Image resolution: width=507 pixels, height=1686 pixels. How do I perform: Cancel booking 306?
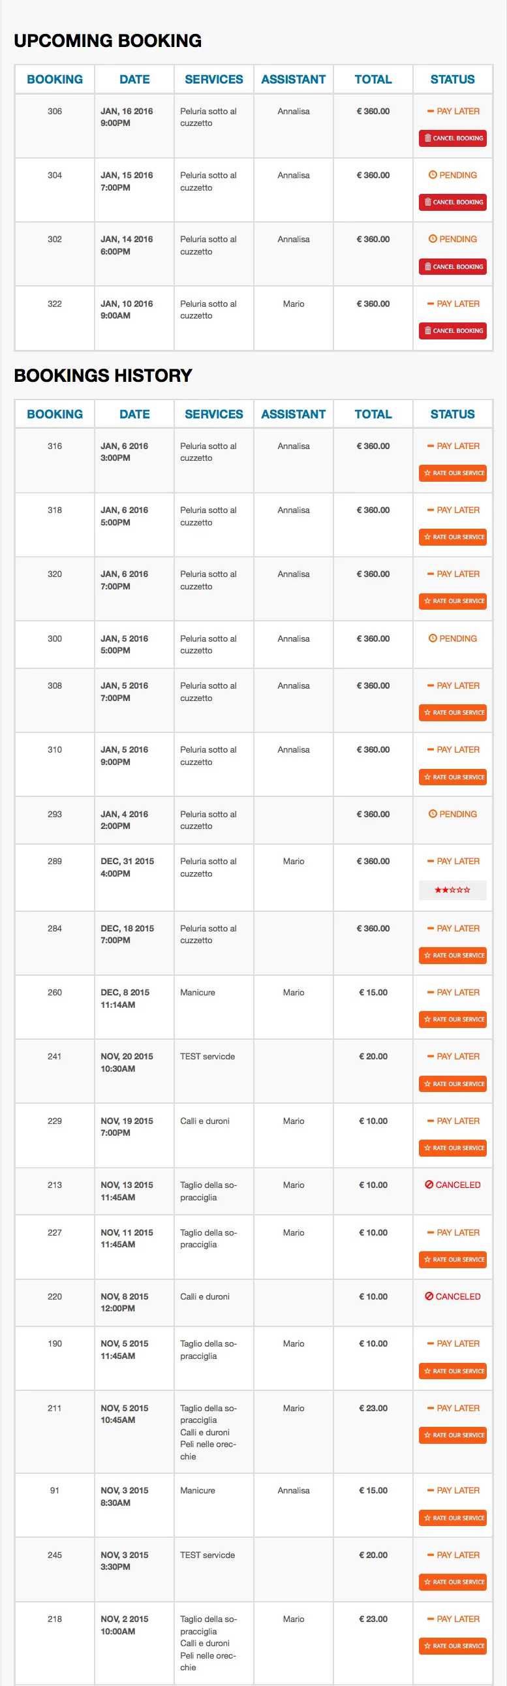tap(453, 138)
